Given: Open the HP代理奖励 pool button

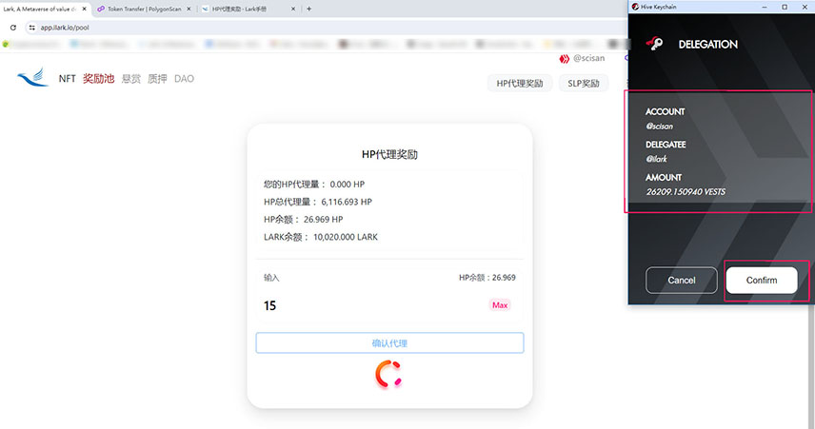Looking at the screenshot, I should [520, 83].
